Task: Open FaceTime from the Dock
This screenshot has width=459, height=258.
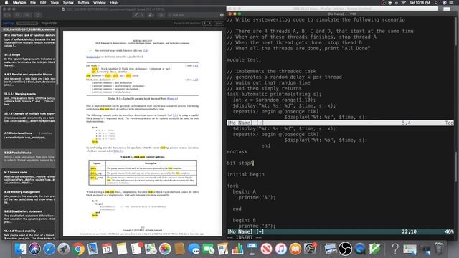Action: point(209,249)
